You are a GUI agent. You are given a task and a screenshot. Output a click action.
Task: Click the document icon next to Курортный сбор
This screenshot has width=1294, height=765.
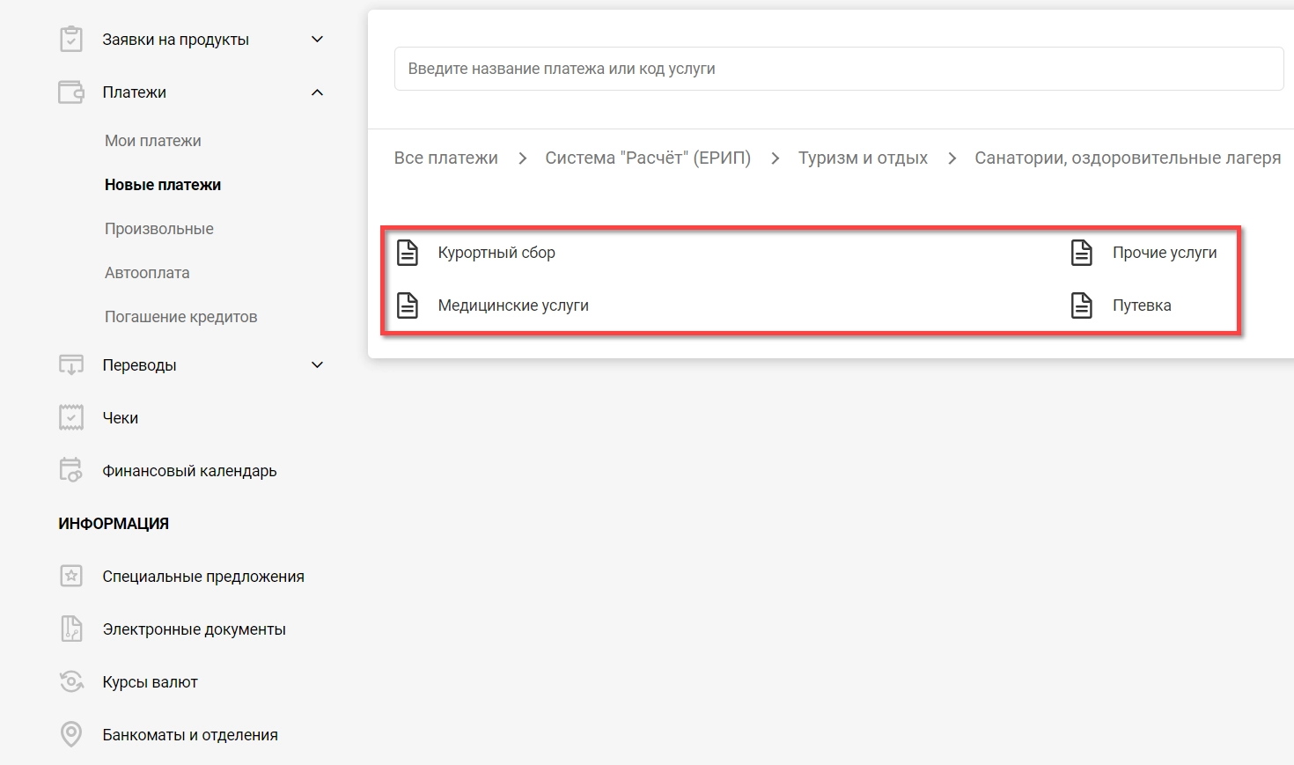pos(408,253)
